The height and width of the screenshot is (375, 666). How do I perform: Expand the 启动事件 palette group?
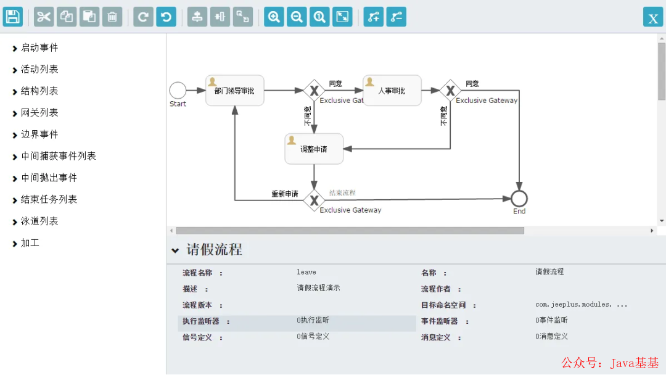point(36,47)
